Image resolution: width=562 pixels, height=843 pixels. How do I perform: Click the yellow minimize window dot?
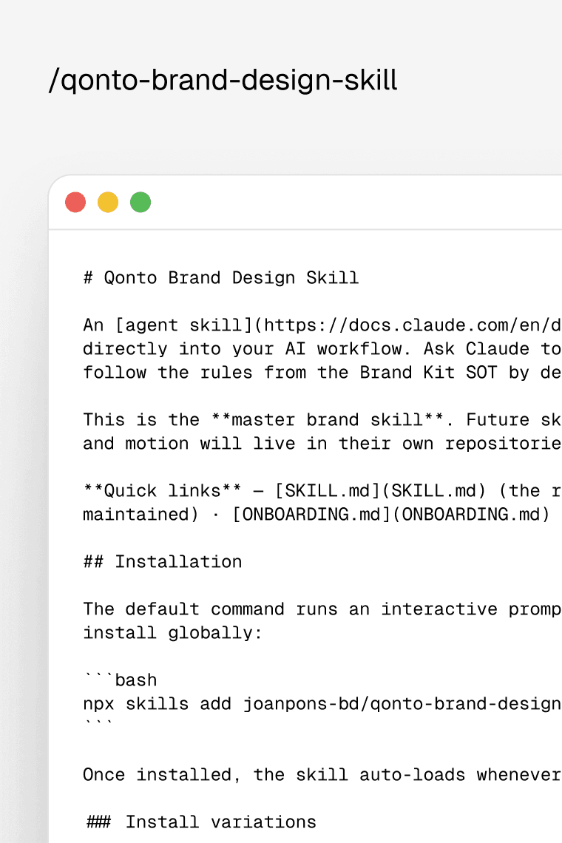coord(107,202)
